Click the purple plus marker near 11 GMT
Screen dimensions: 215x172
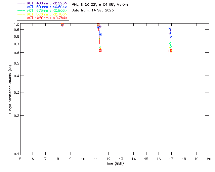pos(100,27)
